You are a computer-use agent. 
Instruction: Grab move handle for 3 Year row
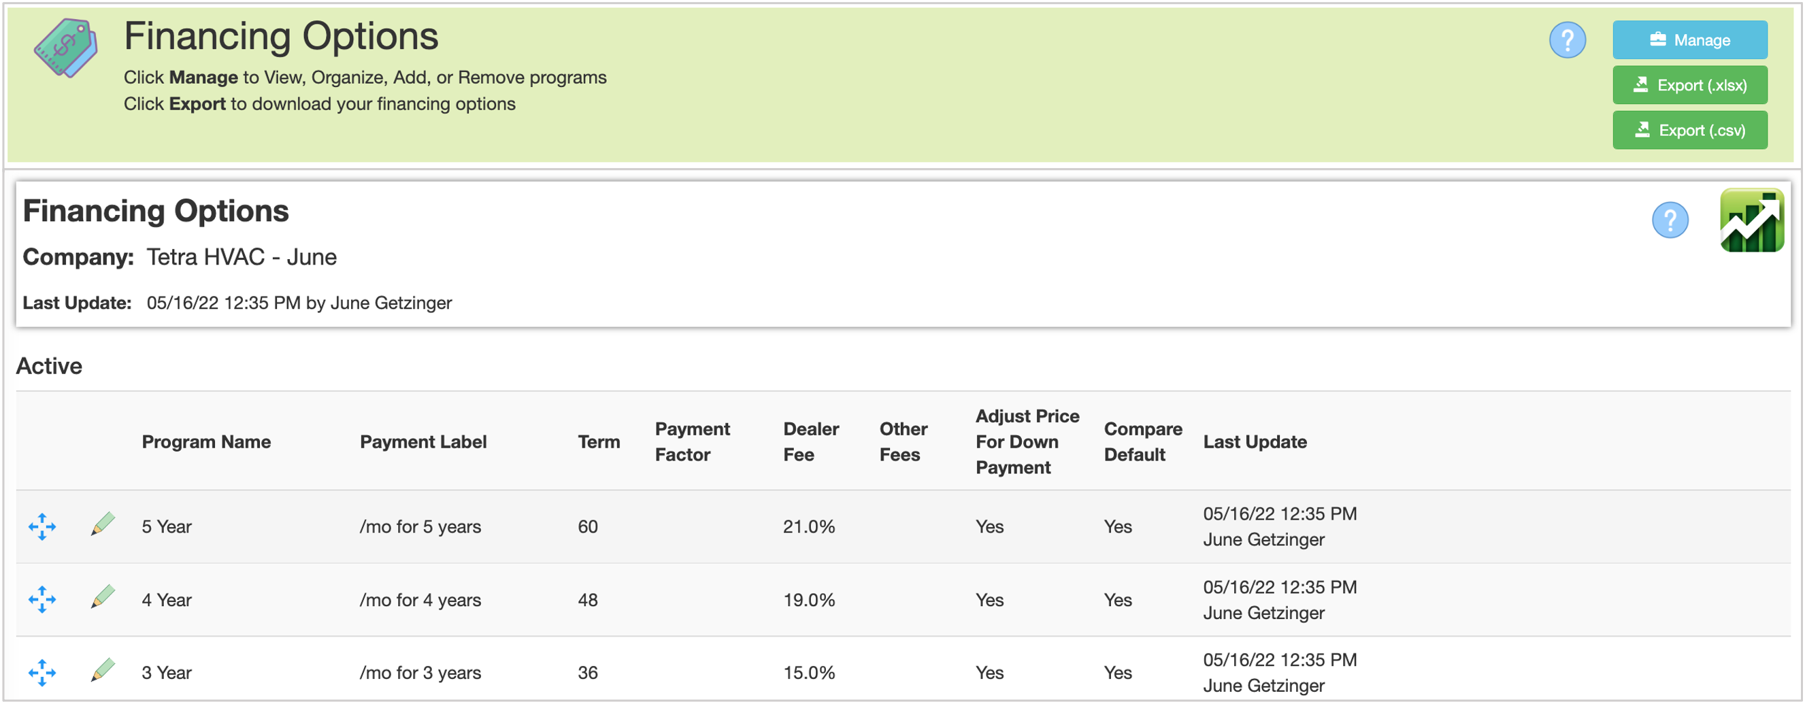[x=42, y=673]
